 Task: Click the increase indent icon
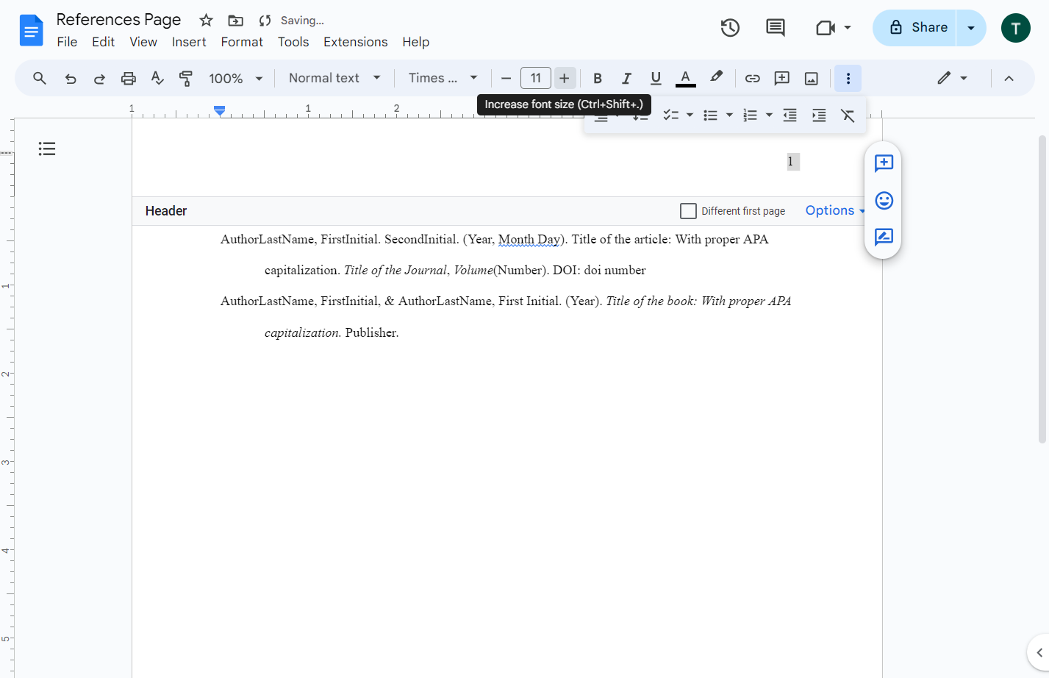[819, 115]
